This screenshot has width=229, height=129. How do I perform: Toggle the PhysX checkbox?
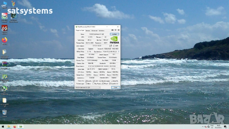[103, 83]
